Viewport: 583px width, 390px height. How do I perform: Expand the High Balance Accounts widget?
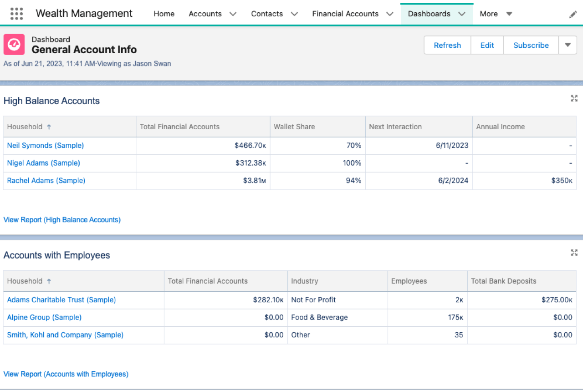[574, 98]
